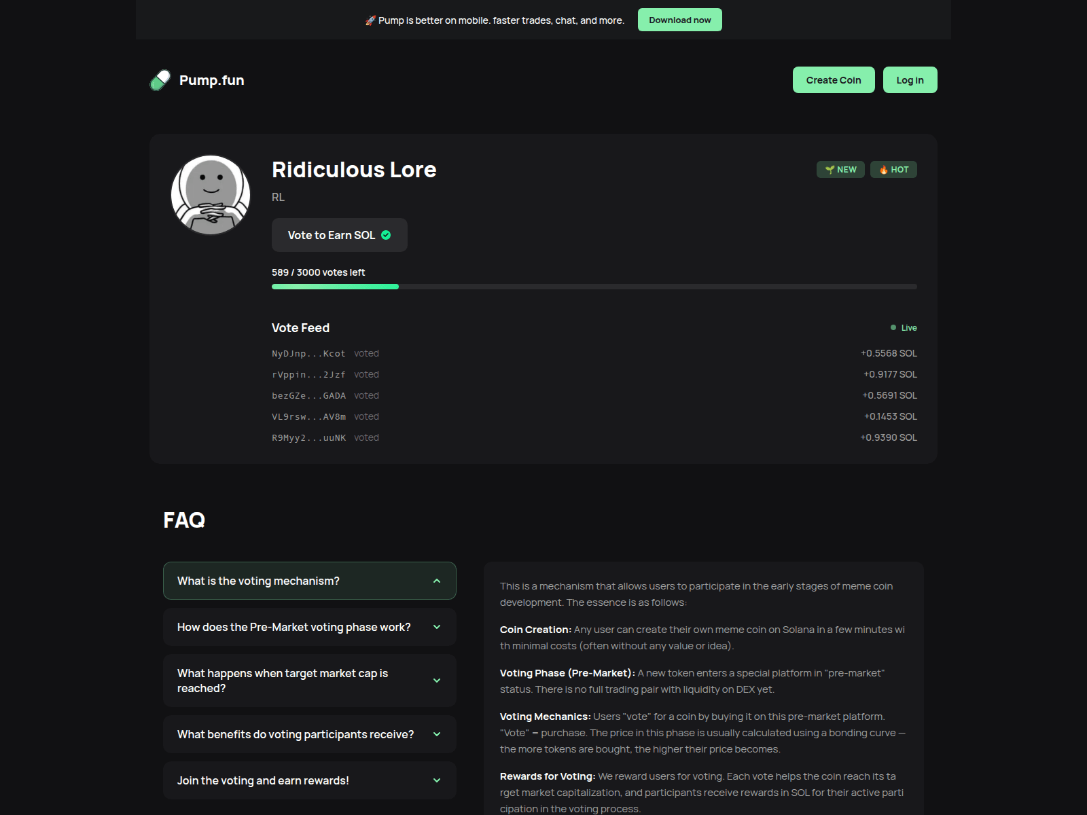Click the Vote to Earn SOL button
Viewport: 1087px width, 815px height.
[x=340, y=235]
